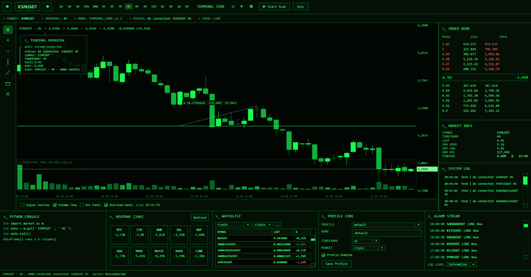Toggle the Profile Enabled checkbox
Screen dimensions: 531x277
tap(323, 255)
